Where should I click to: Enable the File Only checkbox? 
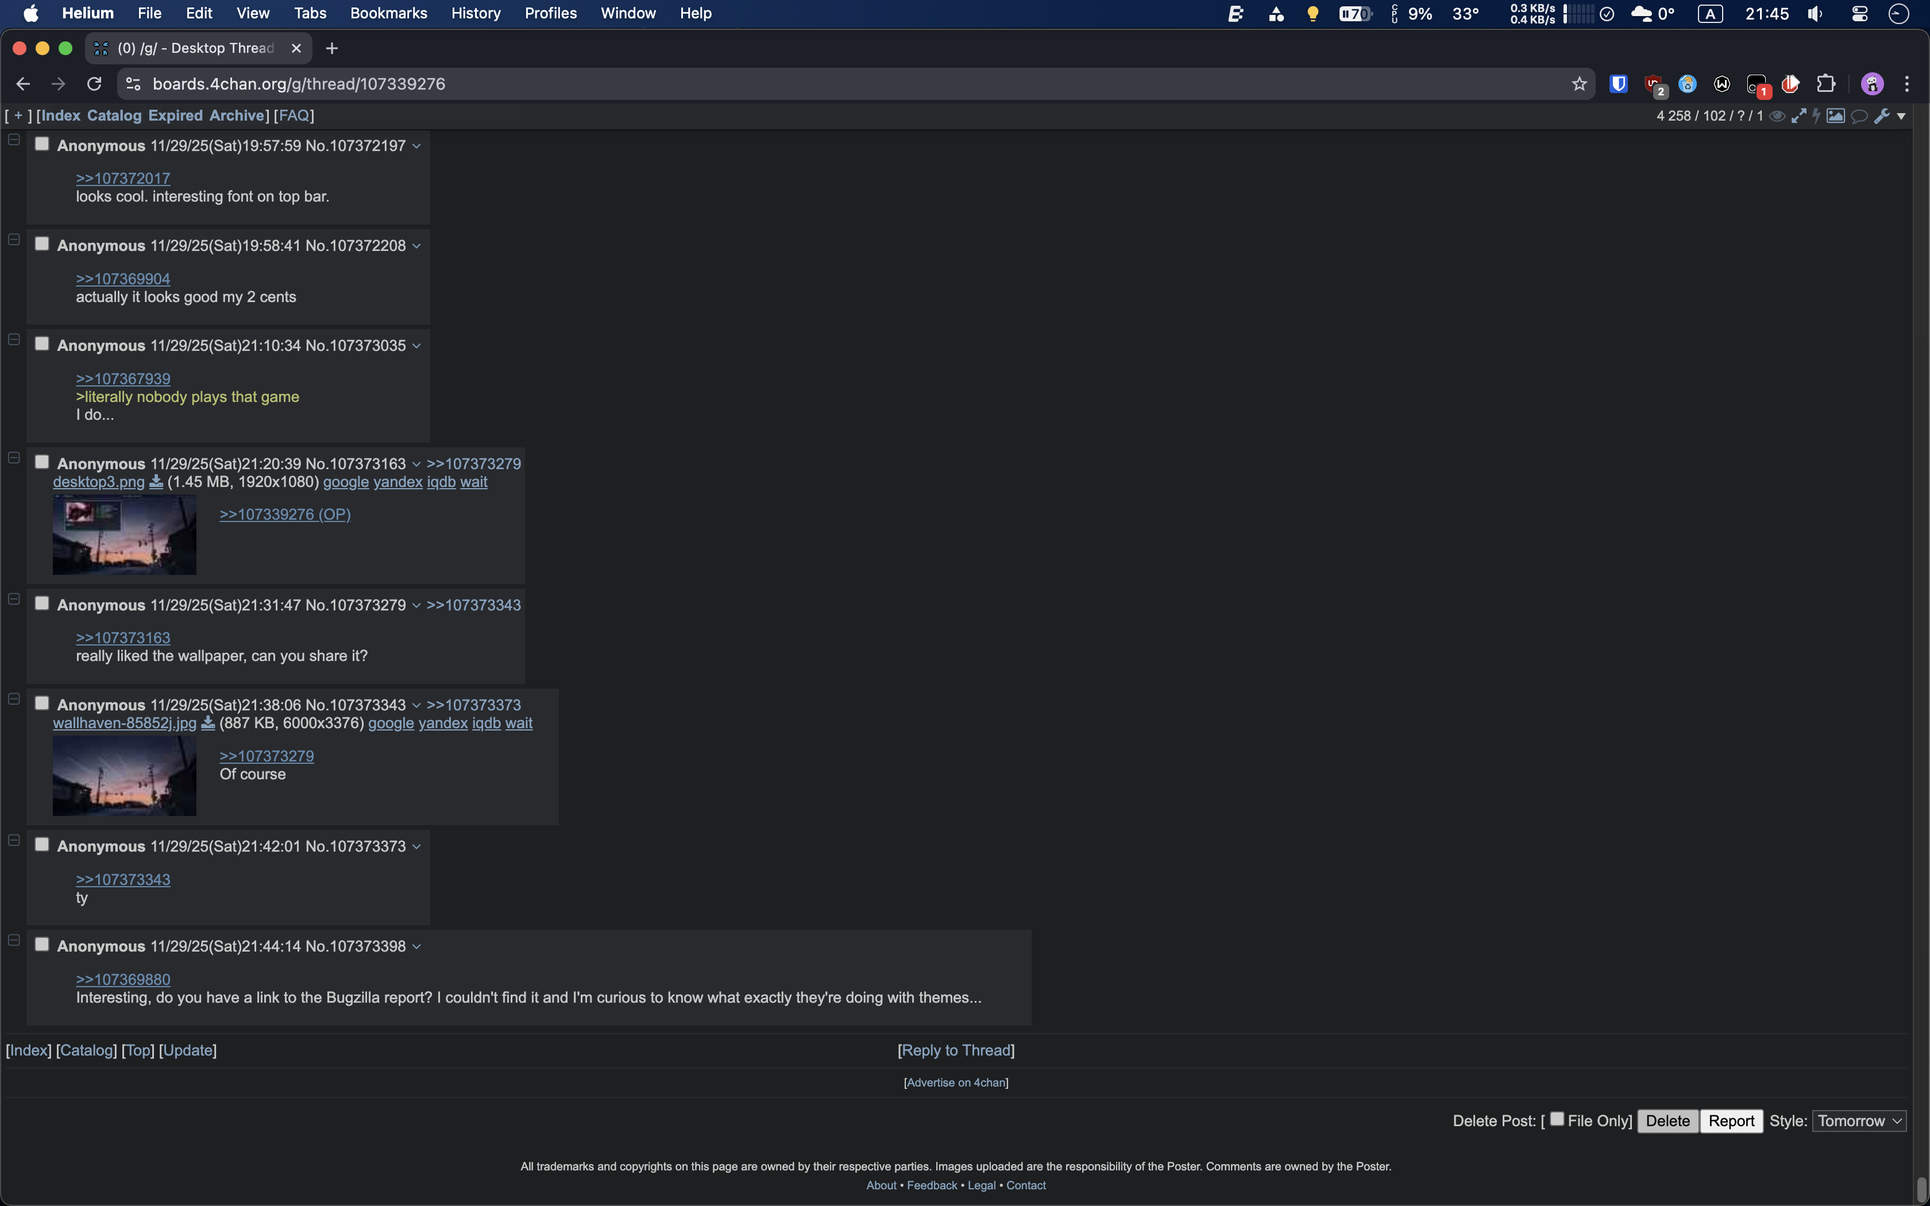1556,1118
